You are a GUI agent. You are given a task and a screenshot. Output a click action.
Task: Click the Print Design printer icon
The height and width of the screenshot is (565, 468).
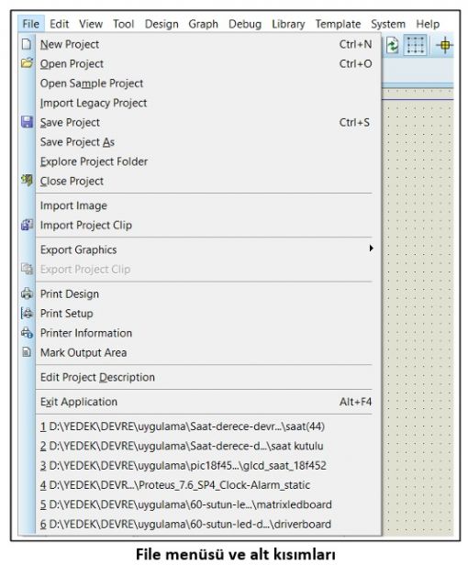coord(27,294)
